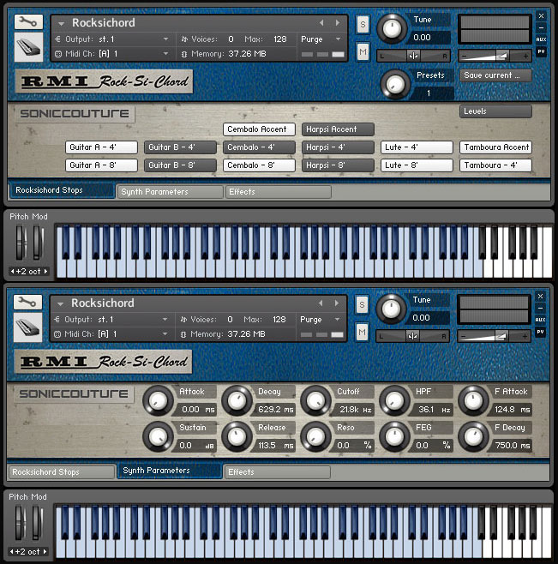Toggle the Guitar A - 4' stop
The width and height of the screenshot is (558, 564).
[x=101, y=147]
